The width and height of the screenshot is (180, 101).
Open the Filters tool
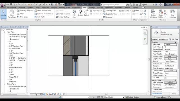[x=21, y=14]
